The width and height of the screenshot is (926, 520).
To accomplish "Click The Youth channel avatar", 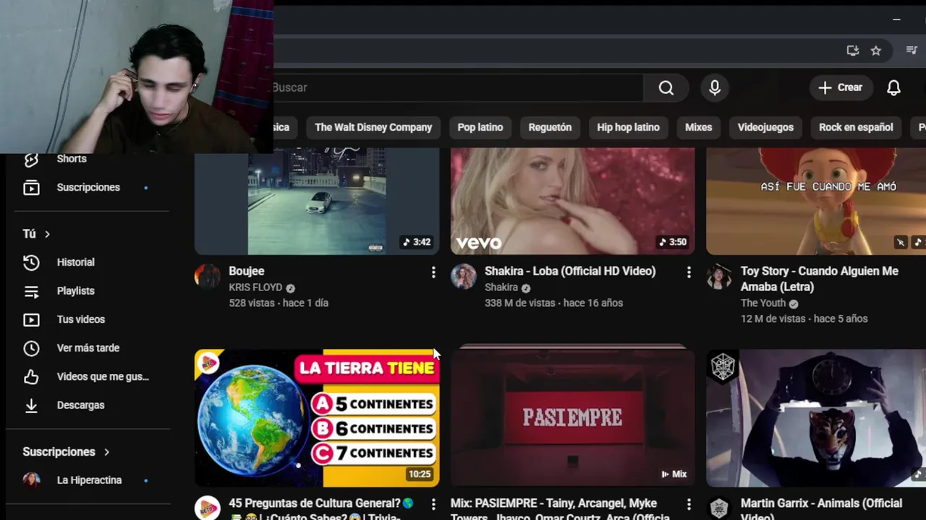I will pyautogui.click(x=719, y=277).
